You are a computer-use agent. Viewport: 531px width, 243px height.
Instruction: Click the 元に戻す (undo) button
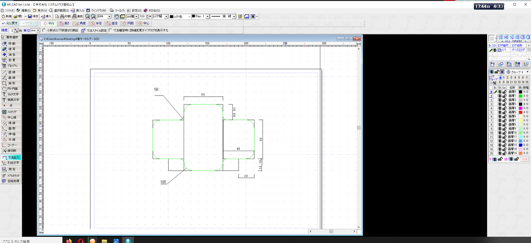(x=9, y=23)
